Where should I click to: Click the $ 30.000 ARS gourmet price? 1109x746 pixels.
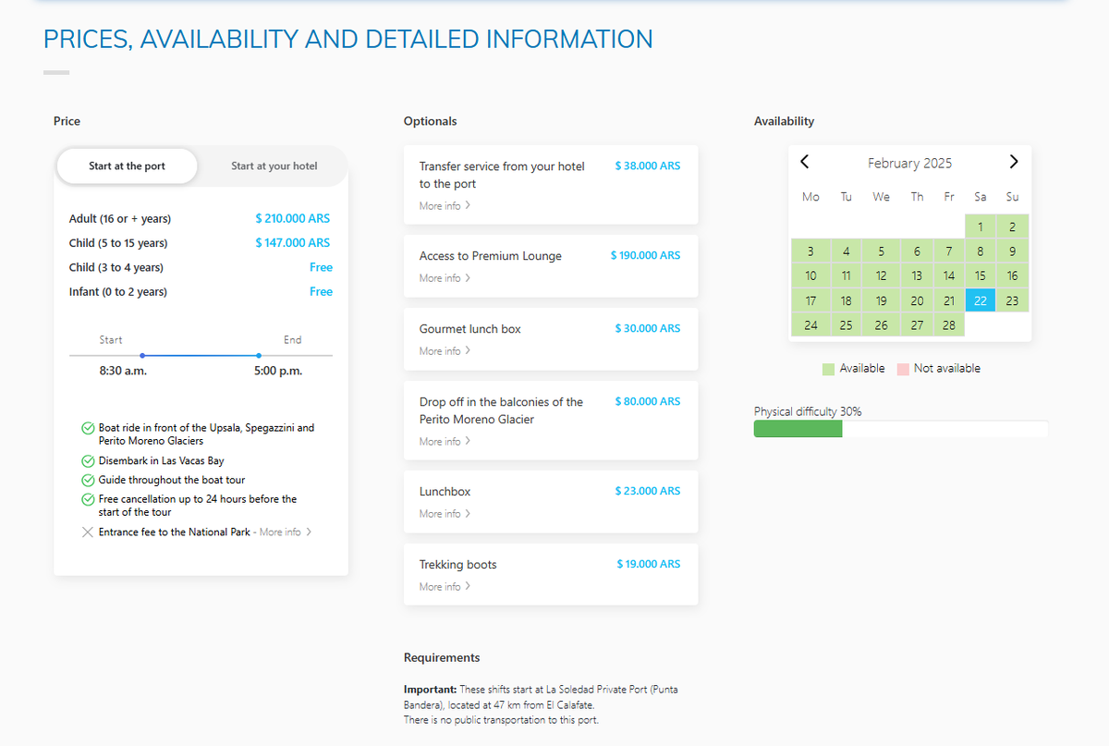point(647,329)
